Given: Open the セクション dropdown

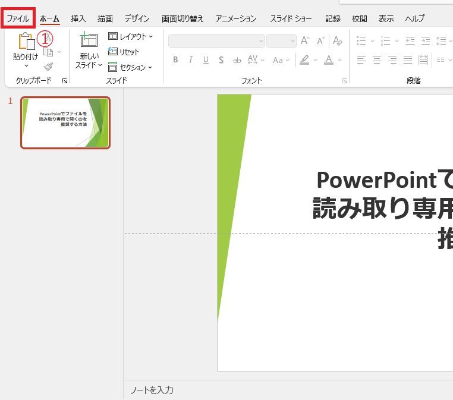Looking at the screenshot, I should 130,67.
